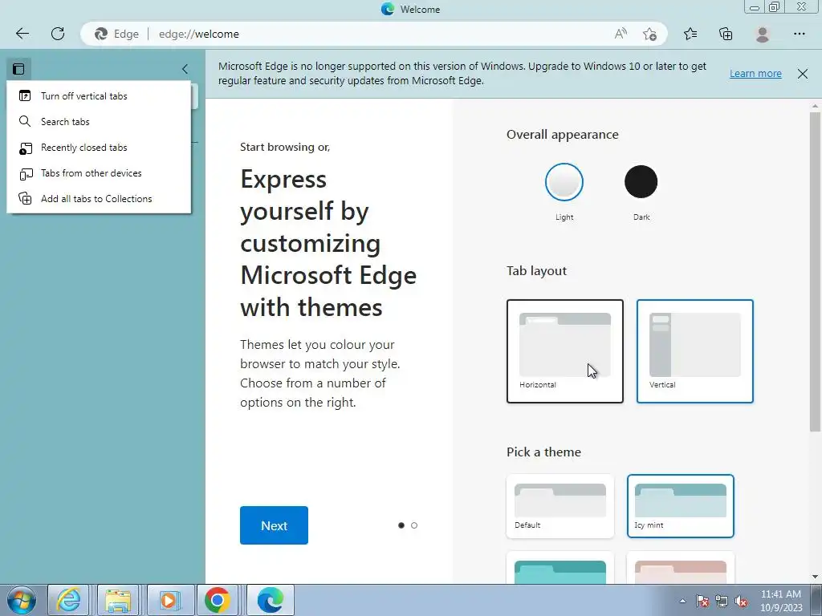
Task: Open Settings and more ellipsis menu
Action: [799, 34]
